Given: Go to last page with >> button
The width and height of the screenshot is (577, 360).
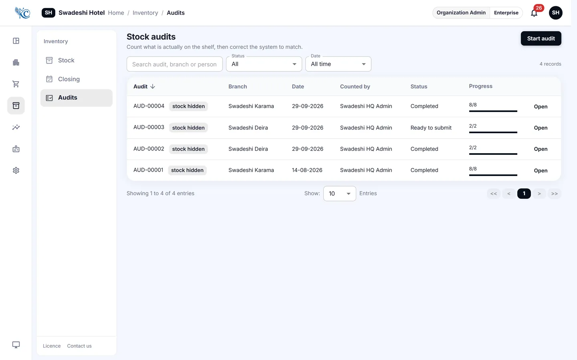Looking at the screenshot, I should 555,194.
